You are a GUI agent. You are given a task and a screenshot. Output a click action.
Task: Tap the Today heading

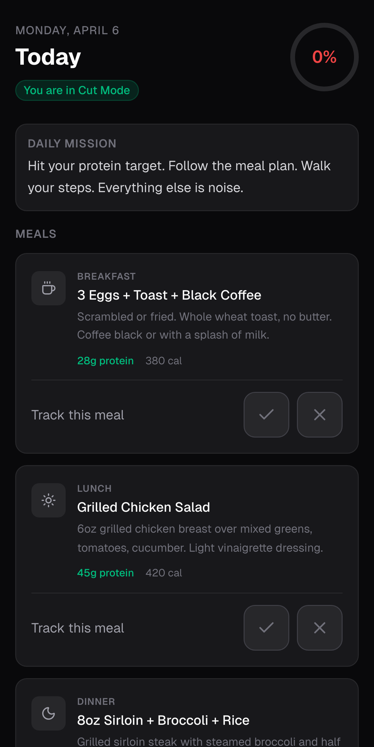(x=48, y=57)
